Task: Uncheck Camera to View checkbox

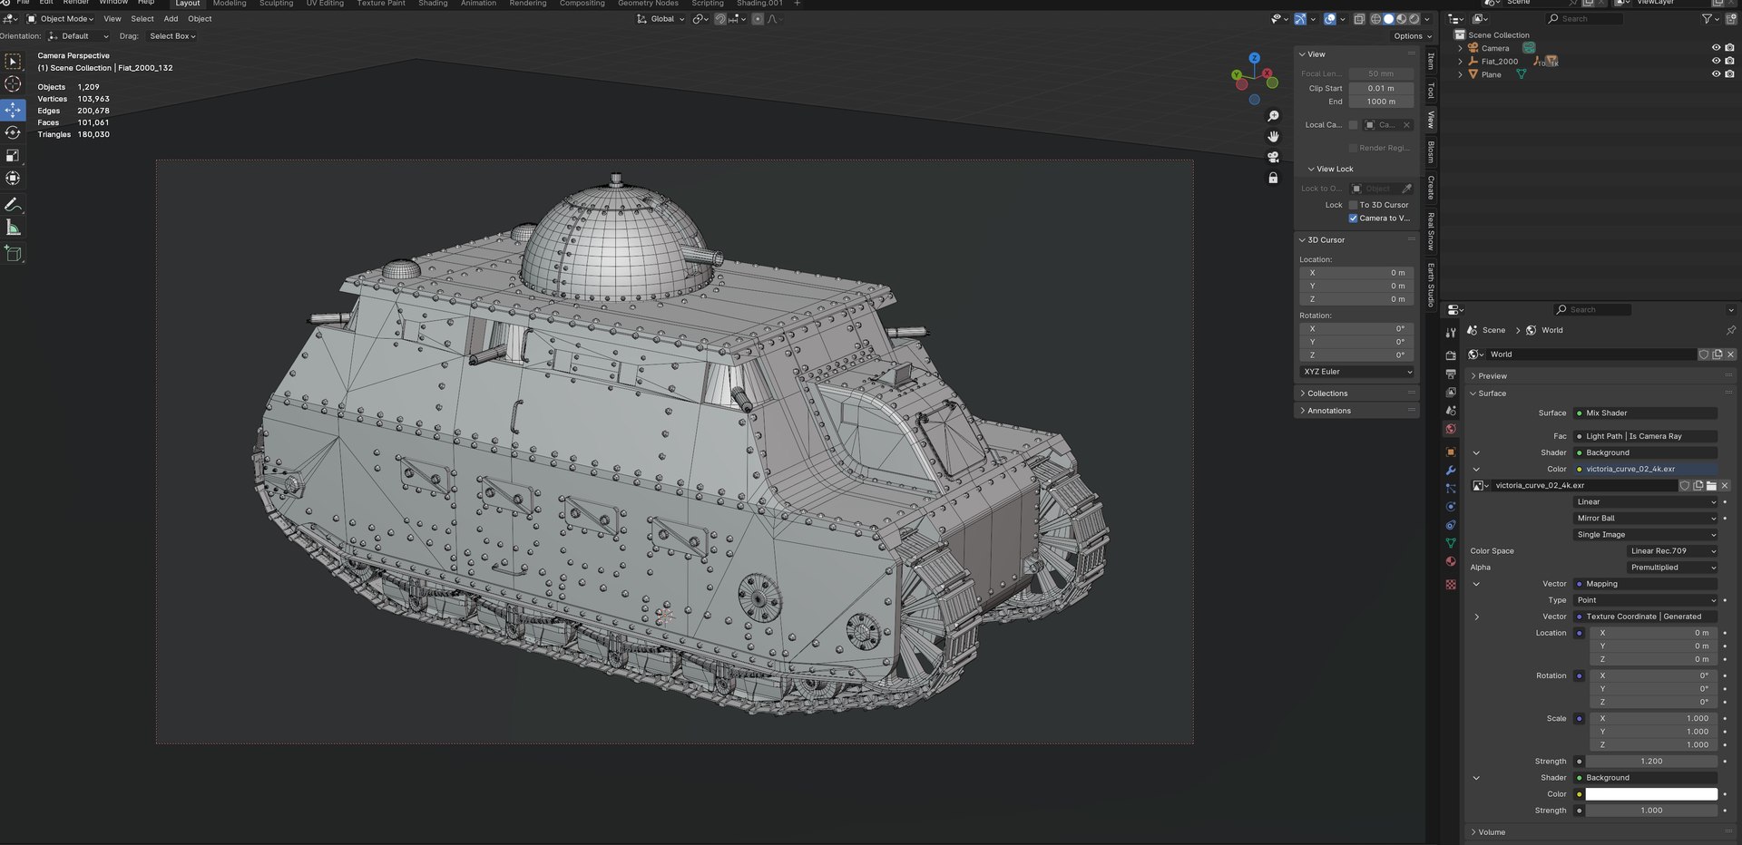Action: click(1353, 219)
